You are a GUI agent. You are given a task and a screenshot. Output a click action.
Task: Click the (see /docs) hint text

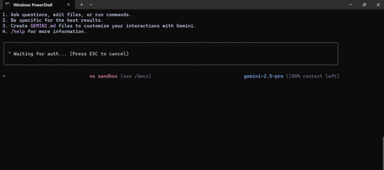tap(136, 76)
